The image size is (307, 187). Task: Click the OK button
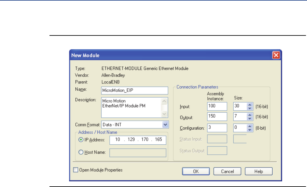click(x=196, y=171)
